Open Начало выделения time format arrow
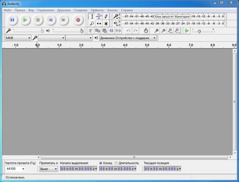Screen dimensions: 239x182 [96, 169]
